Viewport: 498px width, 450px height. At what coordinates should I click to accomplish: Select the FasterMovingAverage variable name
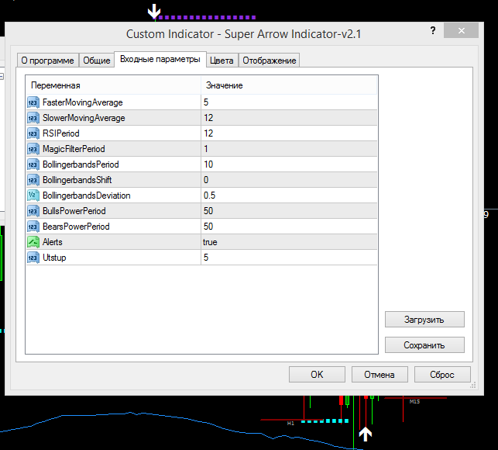[x=83, y=102]
